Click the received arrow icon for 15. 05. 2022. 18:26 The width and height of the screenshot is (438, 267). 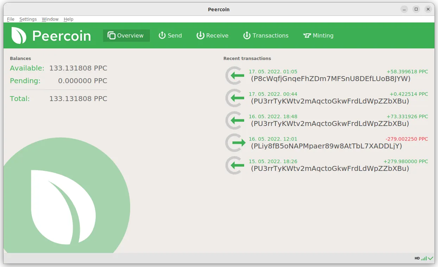(235, 165)
